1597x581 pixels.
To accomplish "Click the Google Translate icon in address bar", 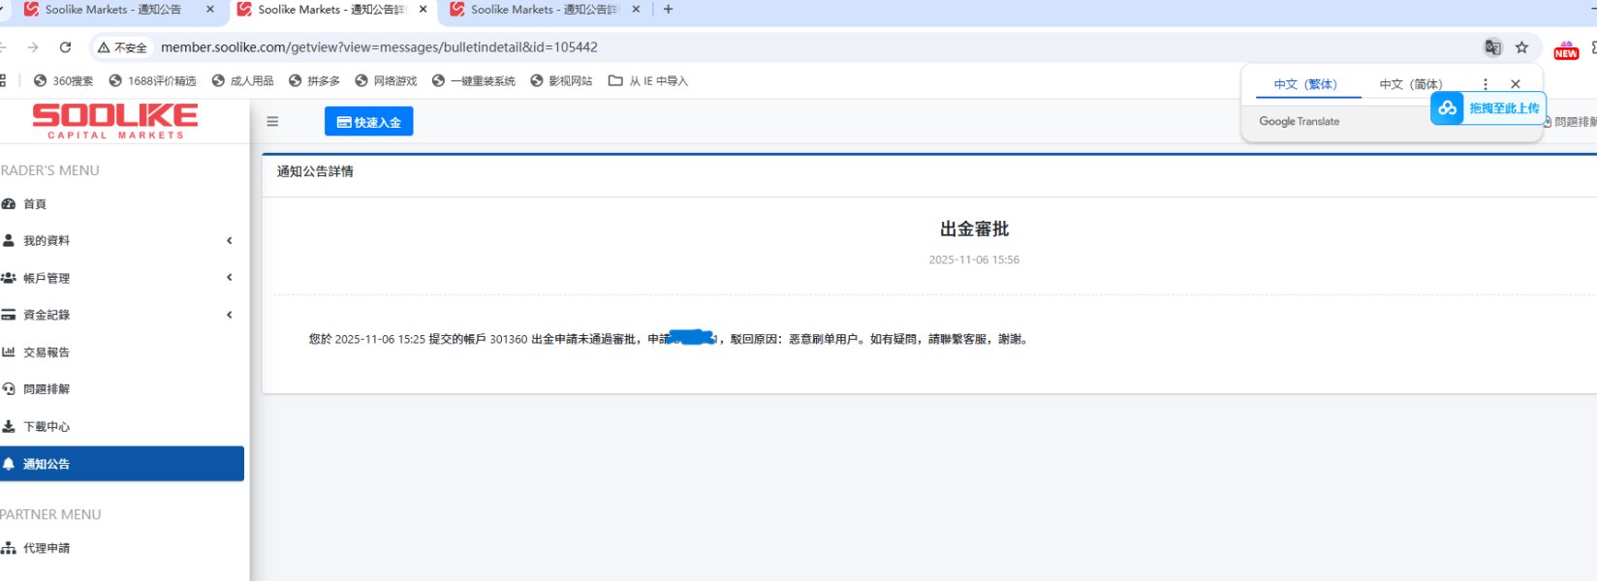I will 1493,47.
